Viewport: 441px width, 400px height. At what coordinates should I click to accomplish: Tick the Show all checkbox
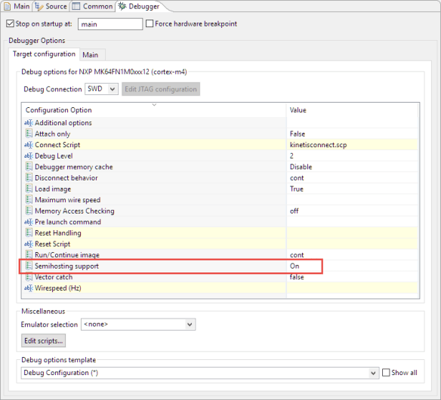coord(386,372)
